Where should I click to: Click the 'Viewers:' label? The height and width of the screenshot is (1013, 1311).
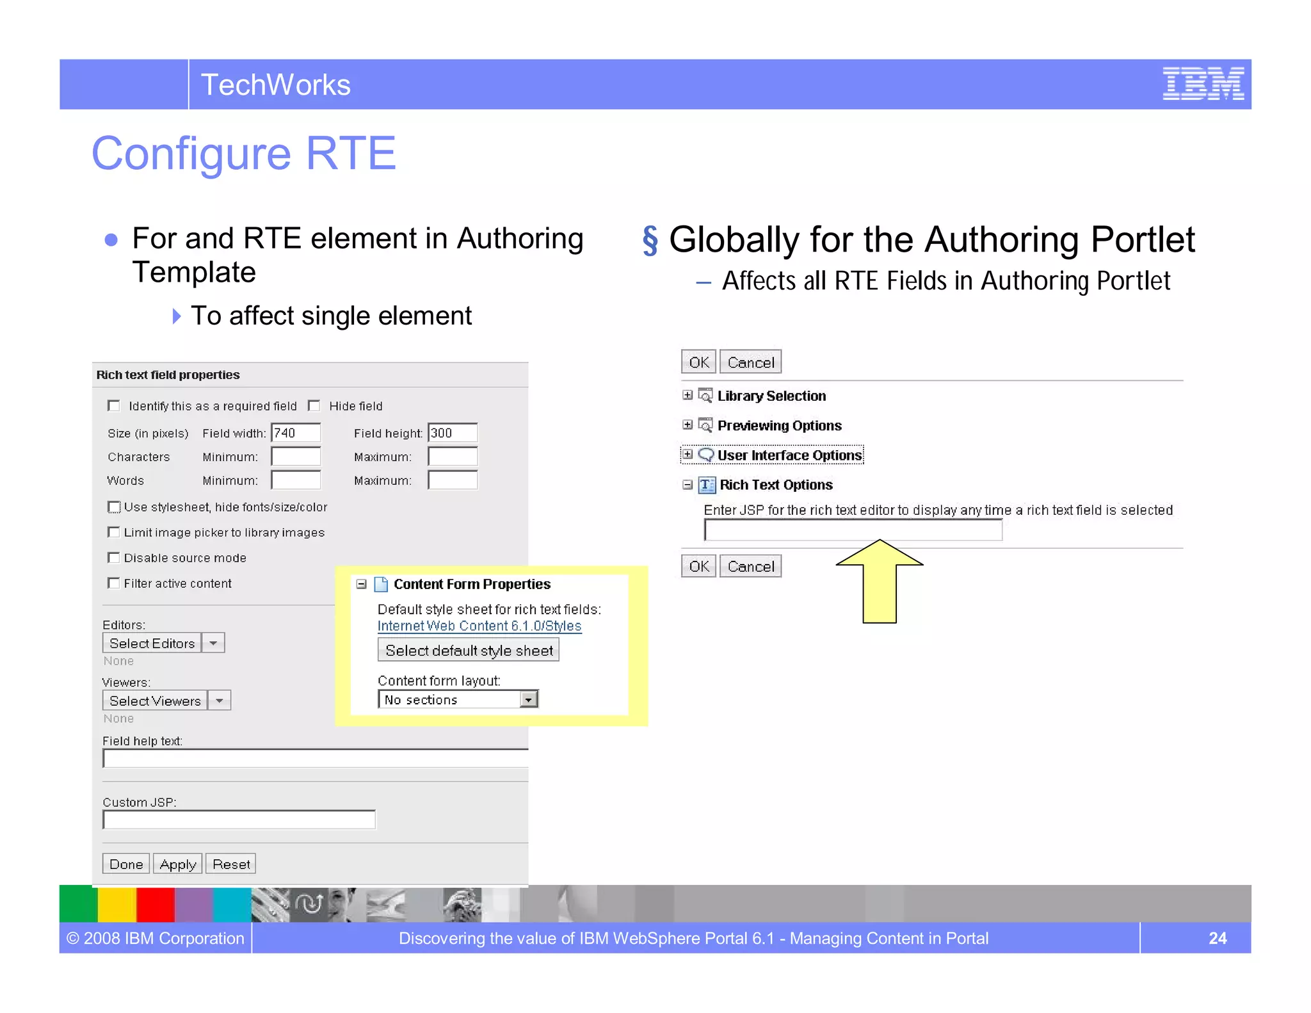(126, 683)
